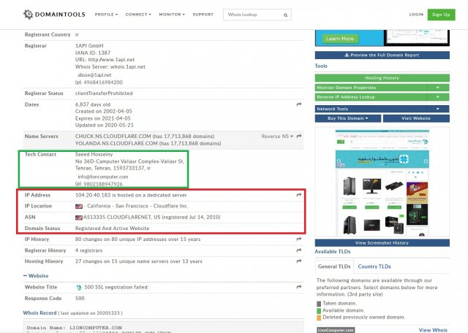Click share arrow in the Name Servers row

point(299,136)
